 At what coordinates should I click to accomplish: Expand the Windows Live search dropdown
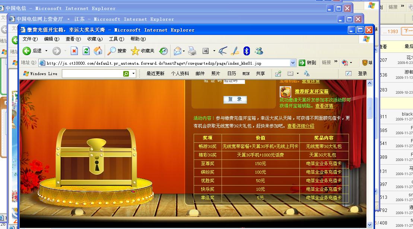134,74
